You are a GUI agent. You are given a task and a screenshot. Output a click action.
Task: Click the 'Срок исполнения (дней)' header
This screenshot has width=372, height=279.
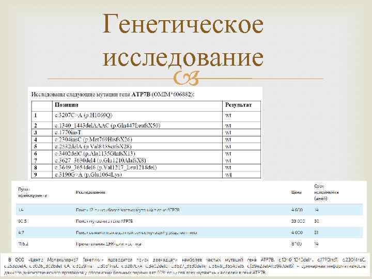coord(326,192)
